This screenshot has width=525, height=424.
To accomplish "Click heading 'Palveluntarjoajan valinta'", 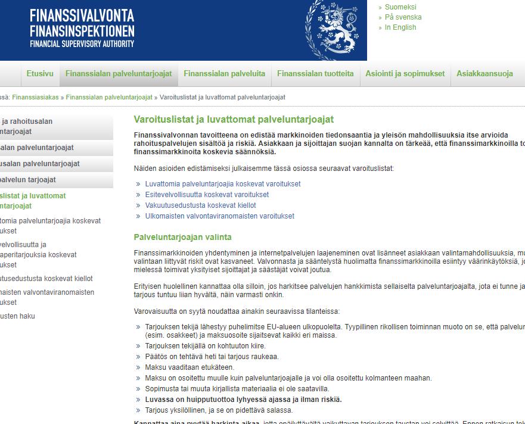I will point(182,237).
